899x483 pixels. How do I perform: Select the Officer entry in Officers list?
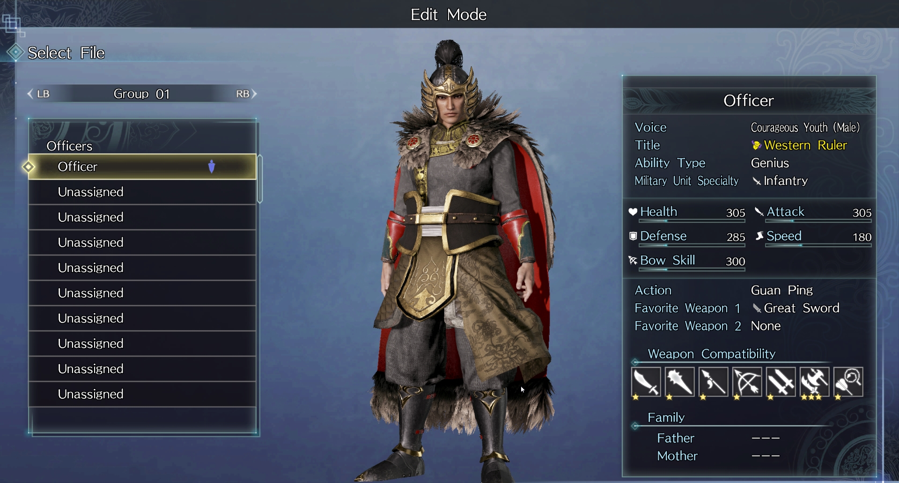click(142, 167)
